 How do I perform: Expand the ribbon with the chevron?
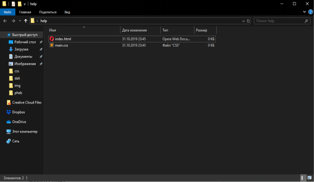pos(305,12)
